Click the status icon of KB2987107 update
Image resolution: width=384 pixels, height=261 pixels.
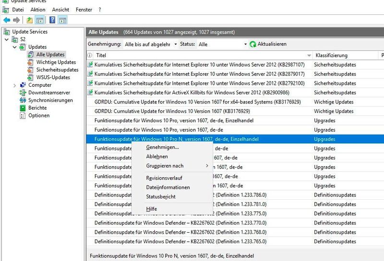90,65
